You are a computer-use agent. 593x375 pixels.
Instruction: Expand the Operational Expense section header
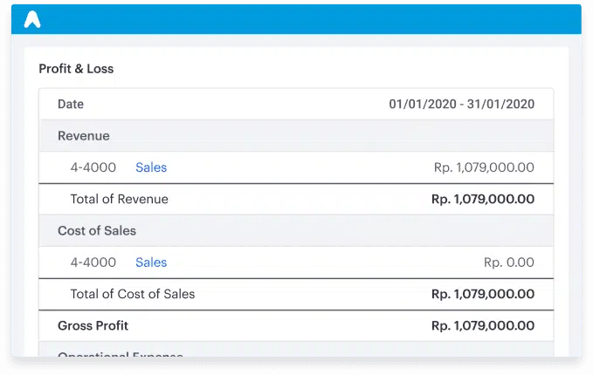(121, 353)
